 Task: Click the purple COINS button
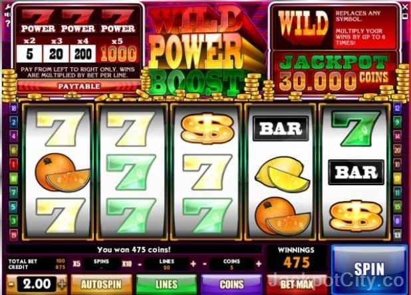tap(231, 284)
